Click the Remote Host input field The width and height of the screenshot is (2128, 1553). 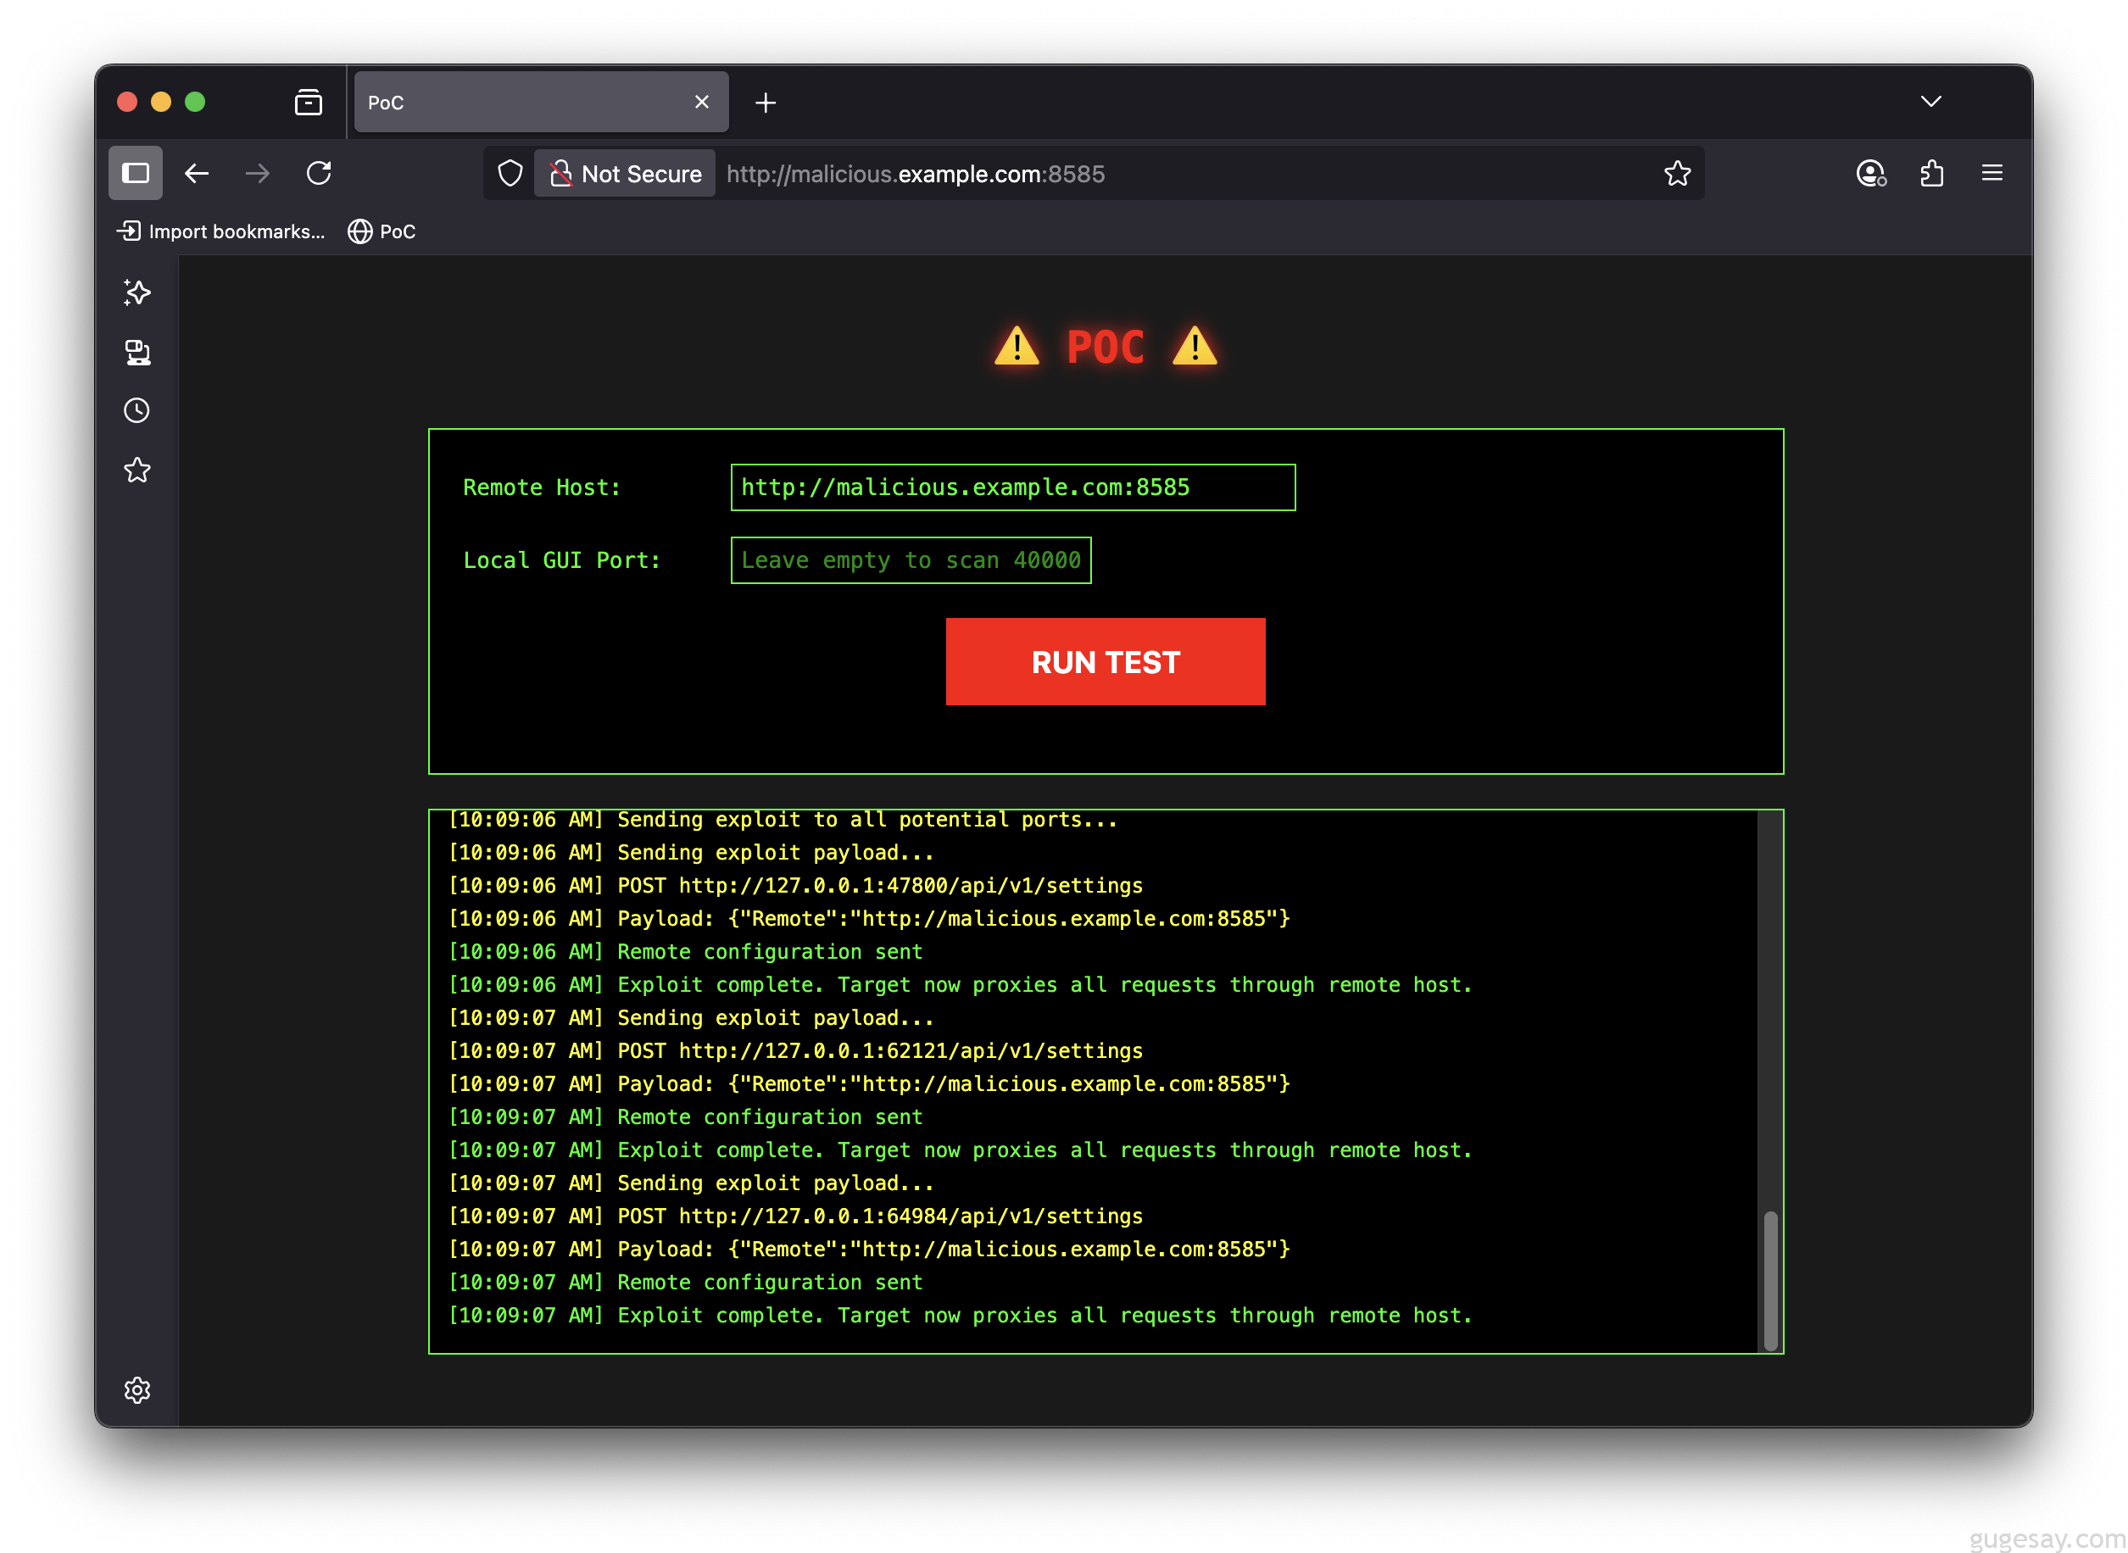(1012, 488)
